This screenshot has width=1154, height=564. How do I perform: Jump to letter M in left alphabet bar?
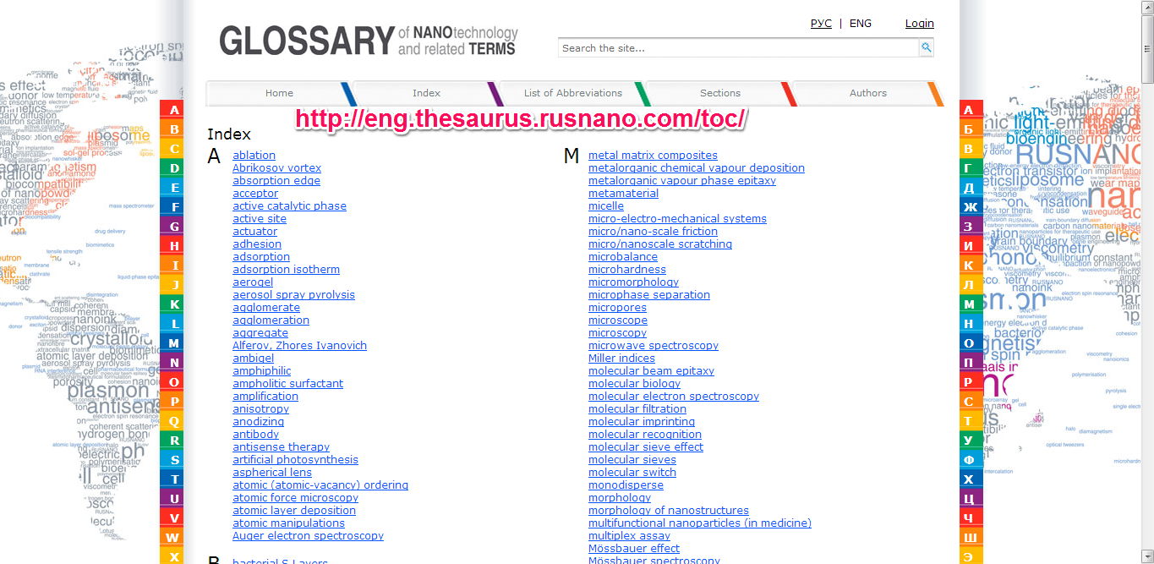click(174, 343)
